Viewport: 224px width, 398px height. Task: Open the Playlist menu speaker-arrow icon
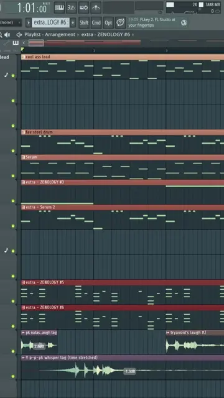tap(19, 35)
